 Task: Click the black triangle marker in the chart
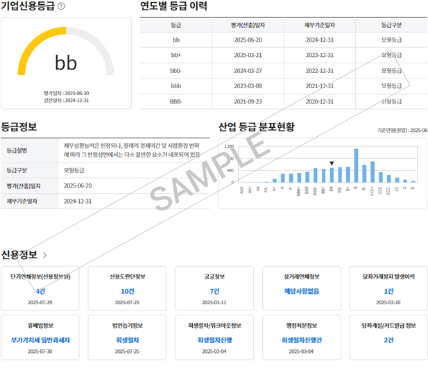click(x=332, y=164)
